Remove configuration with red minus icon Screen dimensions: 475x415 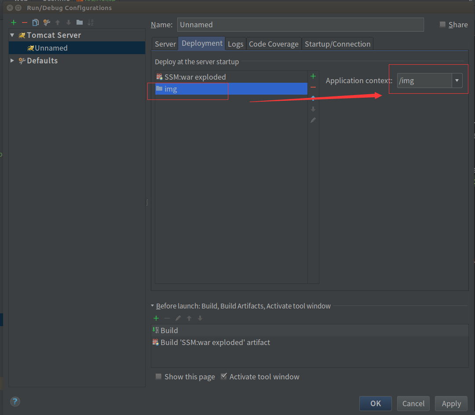(x=25, y=22)
